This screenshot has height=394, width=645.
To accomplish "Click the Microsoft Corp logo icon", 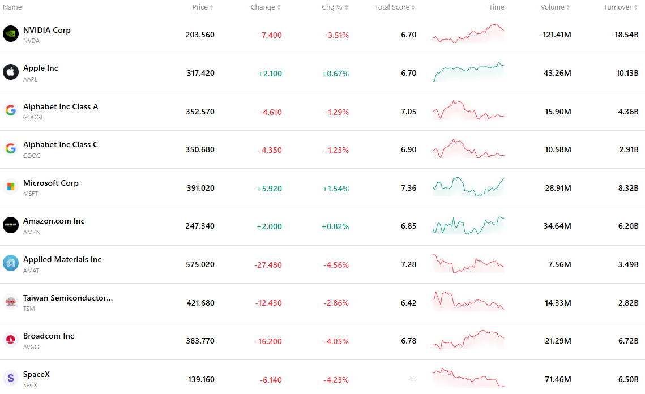I will pyautogui.click(x=11, y=187).
